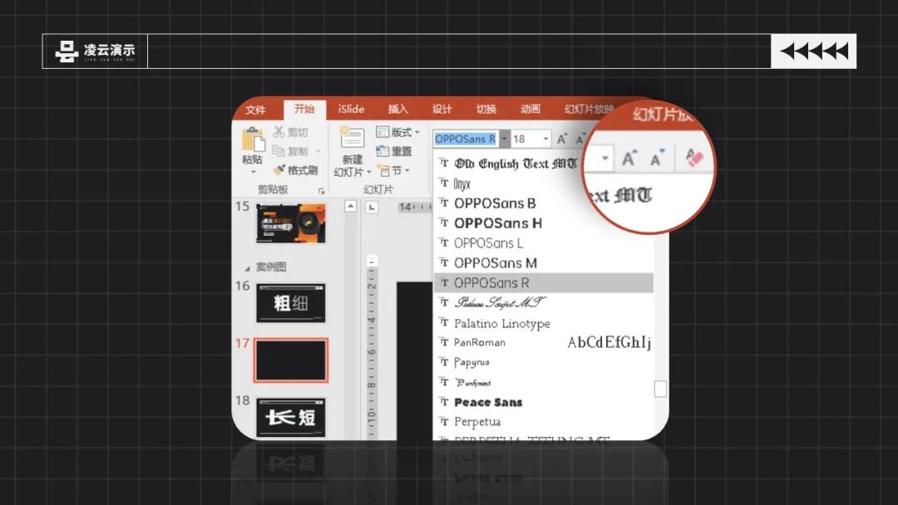Image resolution: width=898 pixels, height=505 pixels.
Task: Click the 复制 copy icon
Action: click(279, 151)
